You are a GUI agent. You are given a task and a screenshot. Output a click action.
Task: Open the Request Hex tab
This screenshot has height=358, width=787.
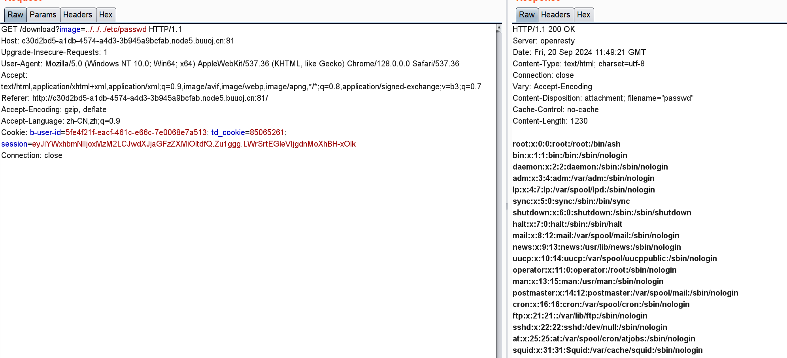point(106,15)
